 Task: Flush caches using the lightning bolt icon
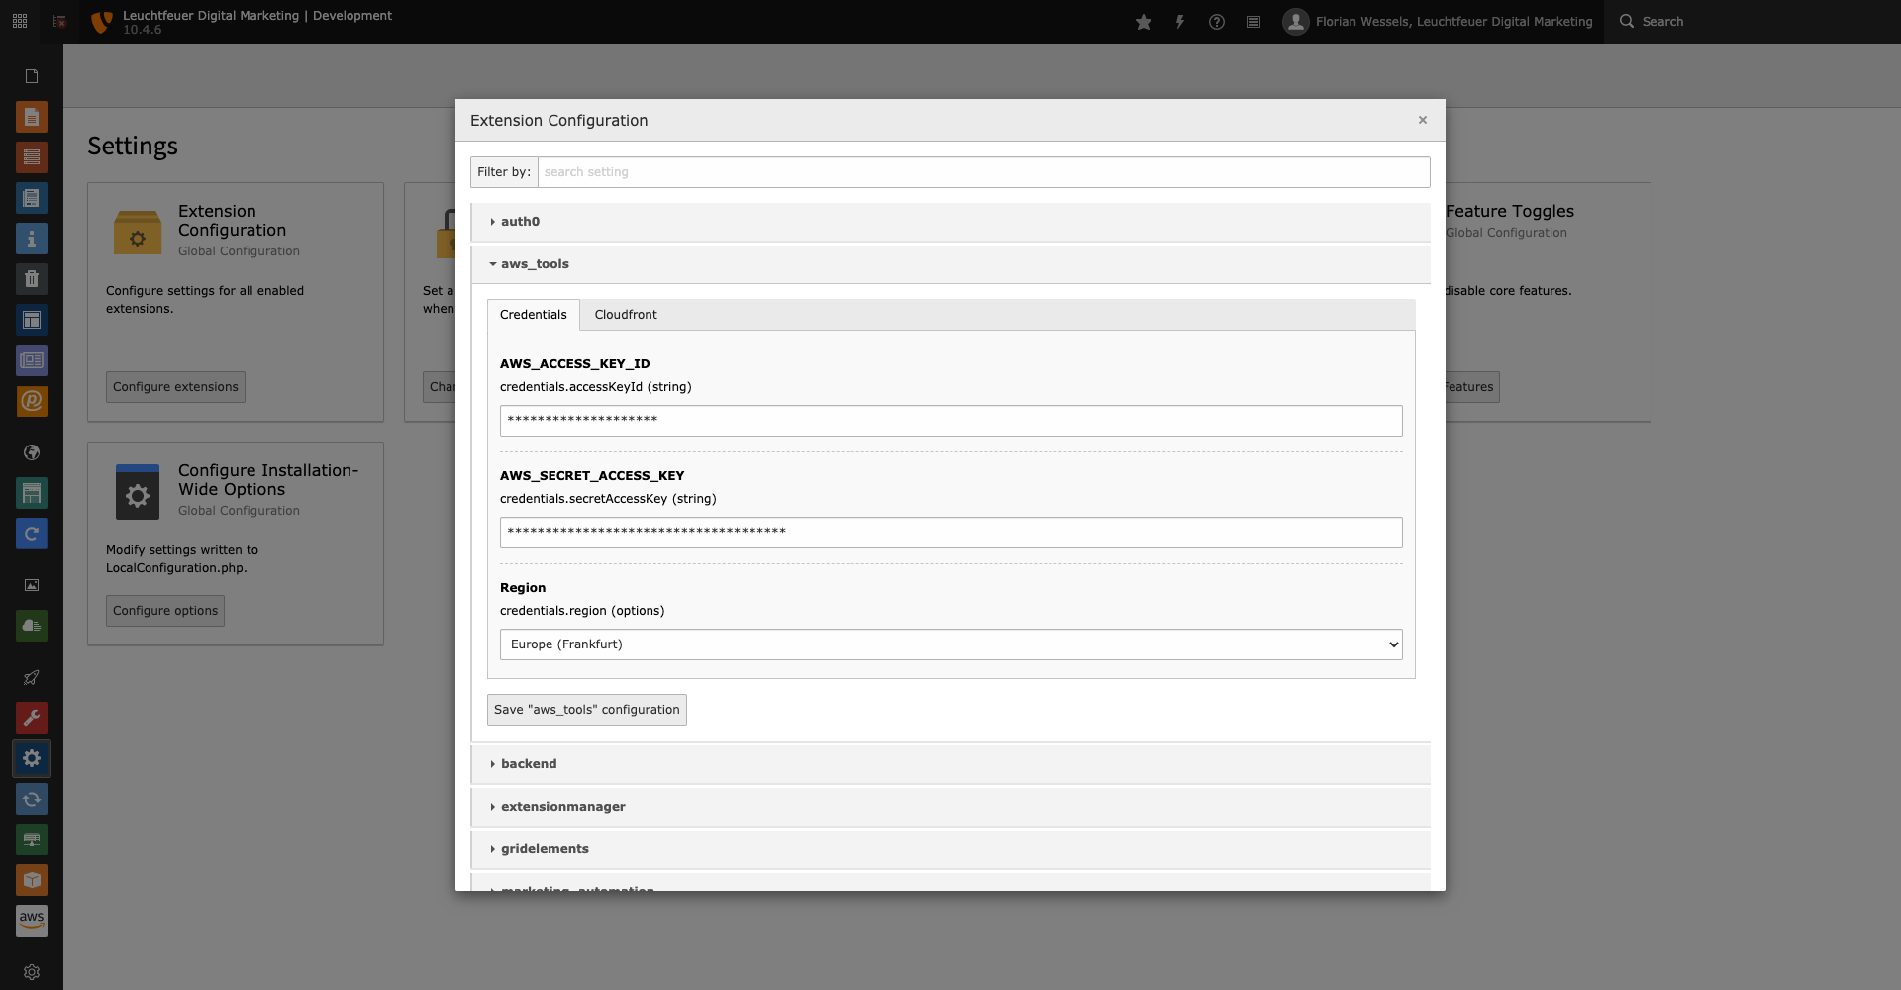[x=1180, y=21]
